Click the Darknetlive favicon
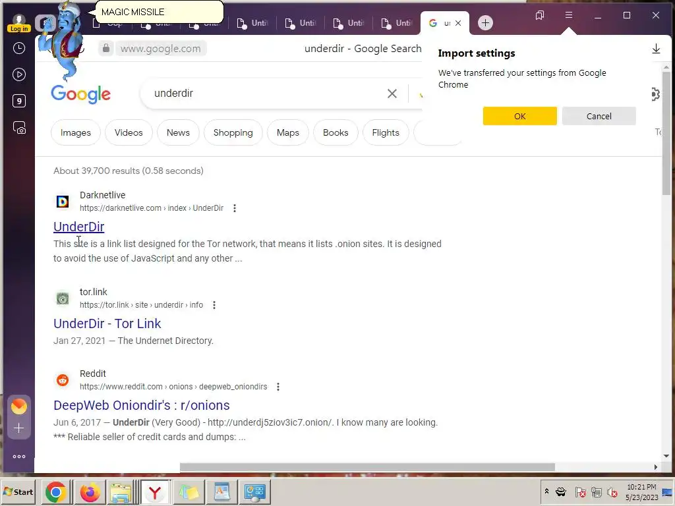 pos(63,202)
